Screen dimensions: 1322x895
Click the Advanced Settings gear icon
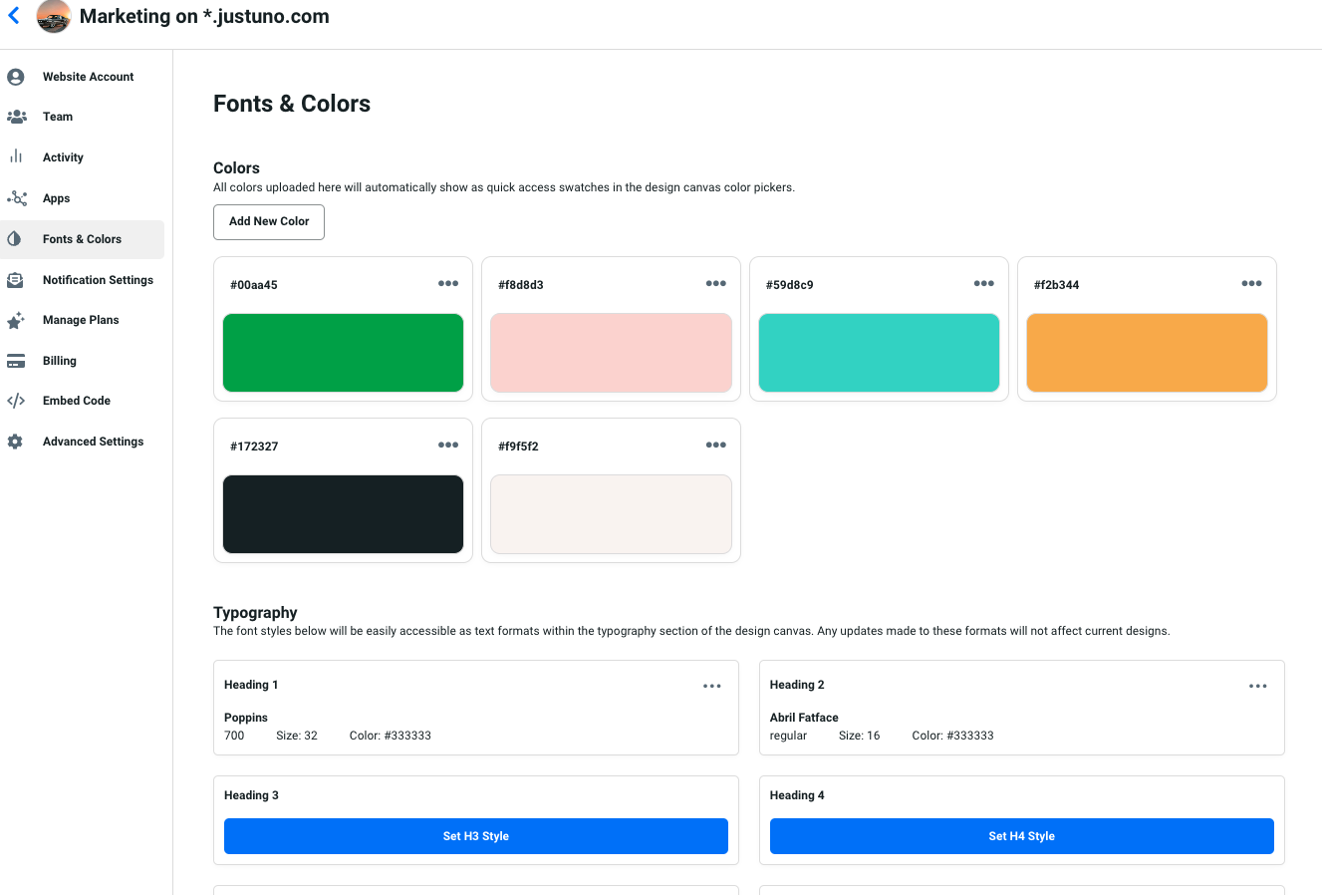16,442
